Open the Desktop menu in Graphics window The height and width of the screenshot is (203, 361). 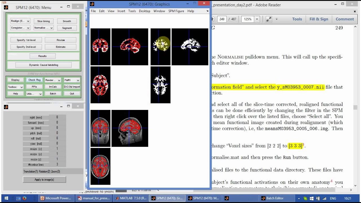(x=145, y=11)
